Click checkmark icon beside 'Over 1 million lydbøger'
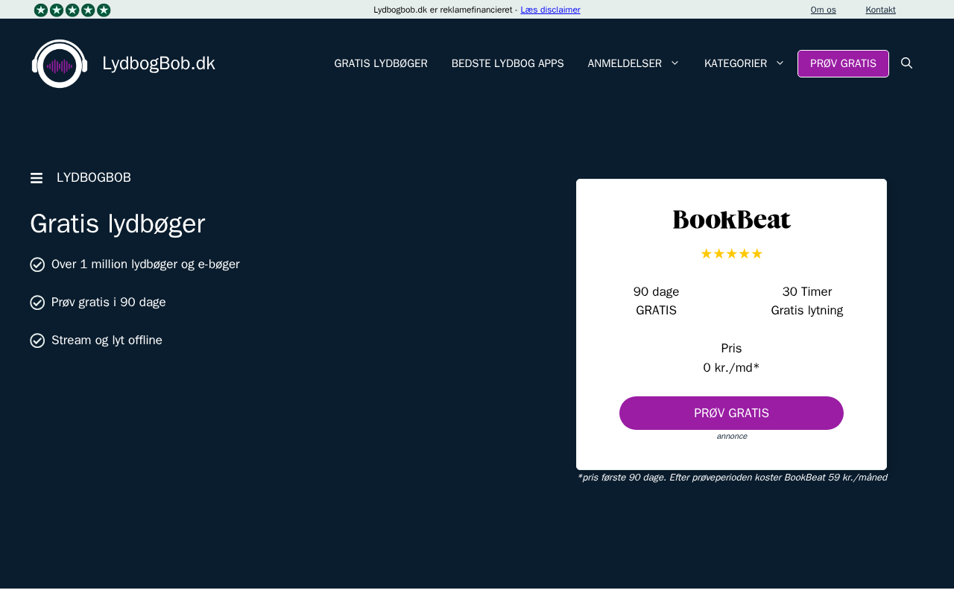 37,264
